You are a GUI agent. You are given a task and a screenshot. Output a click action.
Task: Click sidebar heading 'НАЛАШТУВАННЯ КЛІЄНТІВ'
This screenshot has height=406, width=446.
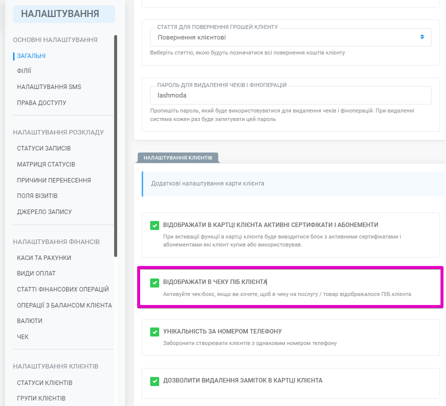[56, 366]
